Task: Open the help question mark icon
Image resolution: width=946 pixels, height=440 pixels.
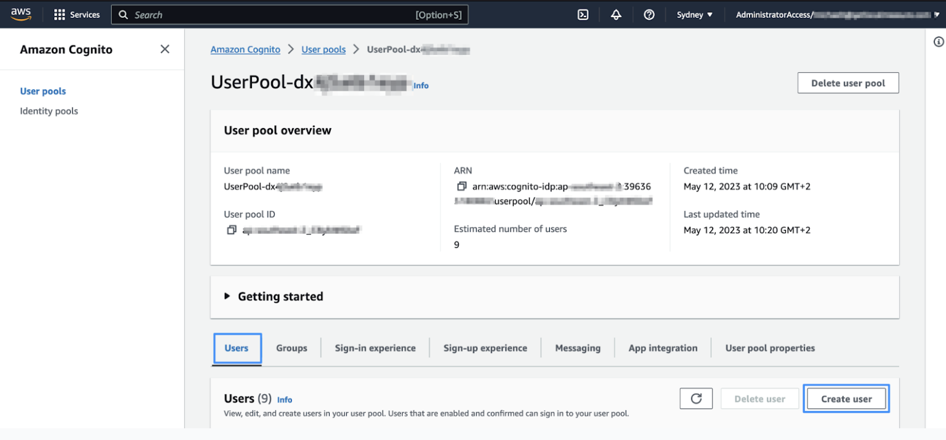Action: 649,15
